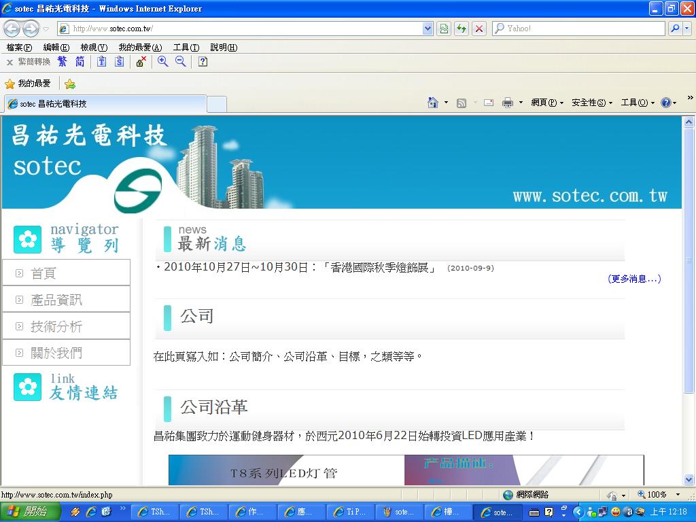Open the 工具(T) menu in menu bar

coord(186,48)
